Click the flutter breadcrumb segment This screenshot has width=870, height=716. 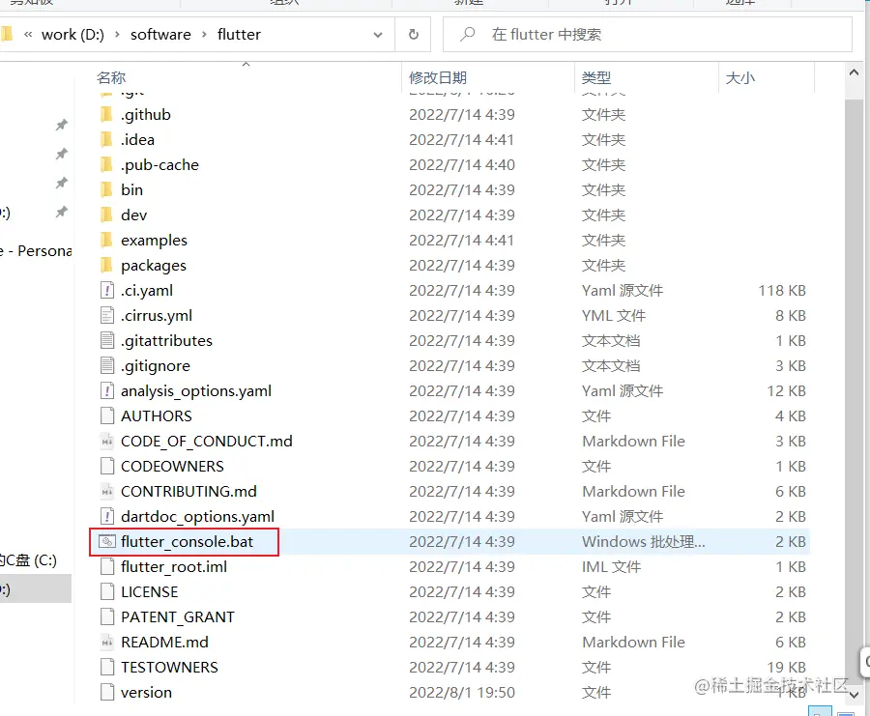pos(239,35)
